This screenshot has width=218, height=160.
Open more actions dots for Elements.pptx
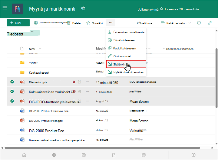88,82
